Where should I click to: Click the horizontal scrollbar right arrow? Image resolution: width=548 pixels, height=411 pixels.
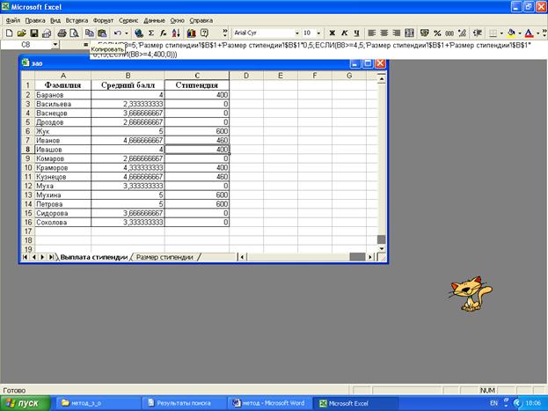[x=370, y=257]
